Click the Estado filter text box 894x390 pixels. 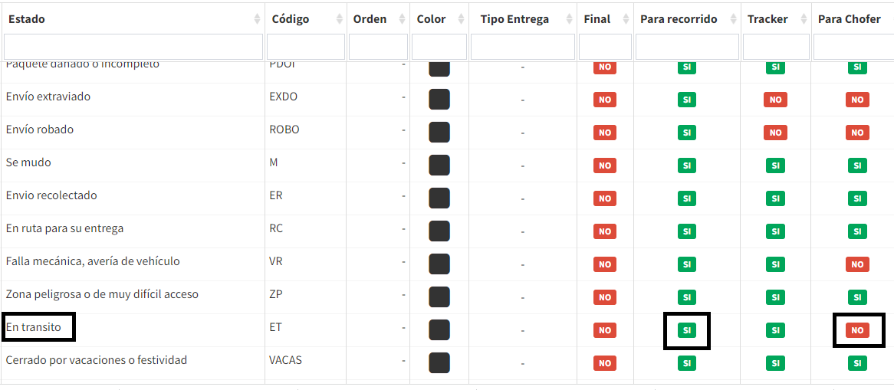(x=133, y=47)
